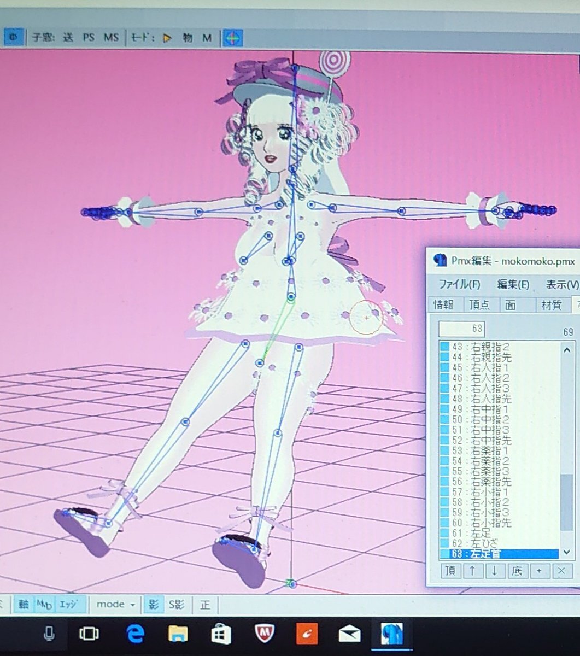Select bone 57 : 右小指1
Viewport: 580px width, 656px height.
(500, 492)
